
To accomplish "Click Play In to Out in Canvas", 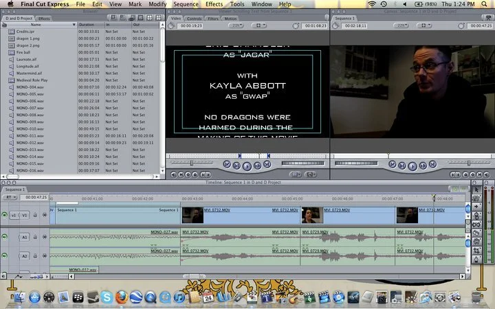I will point(402,165).
